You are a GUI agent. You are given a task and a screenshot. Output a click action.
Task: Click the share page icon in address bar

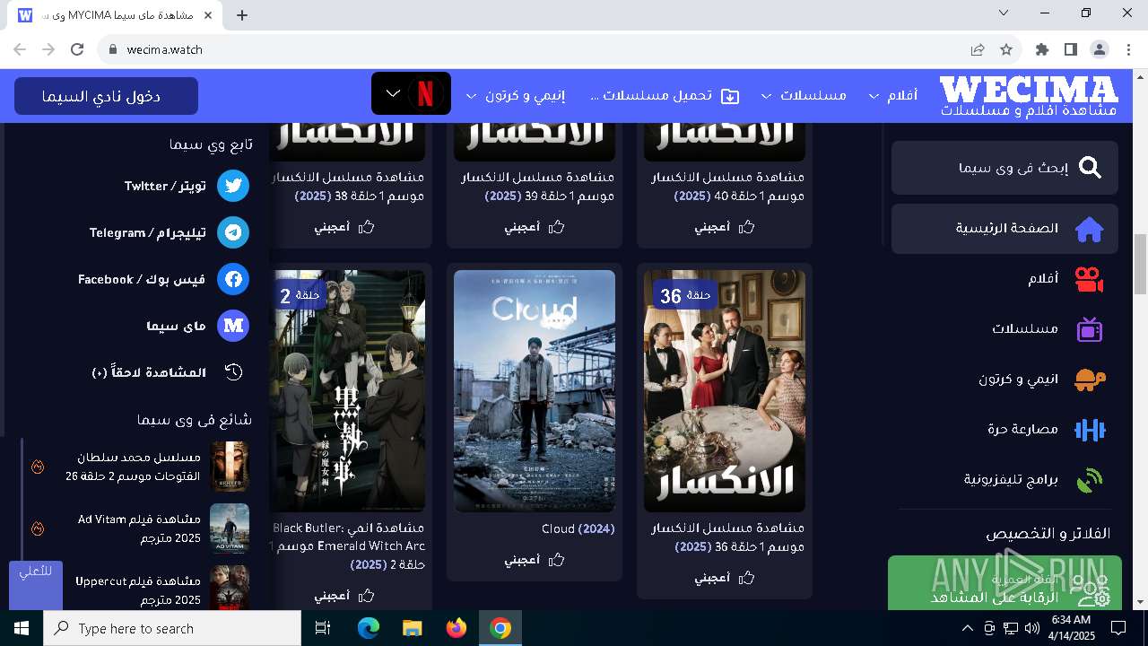tap(978, 49)
